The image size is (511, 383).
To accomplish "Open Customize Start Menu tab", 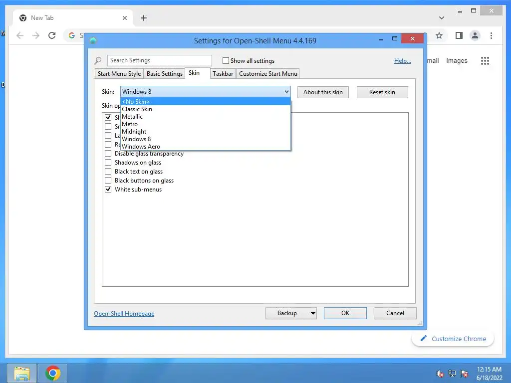I will (268, 74).
